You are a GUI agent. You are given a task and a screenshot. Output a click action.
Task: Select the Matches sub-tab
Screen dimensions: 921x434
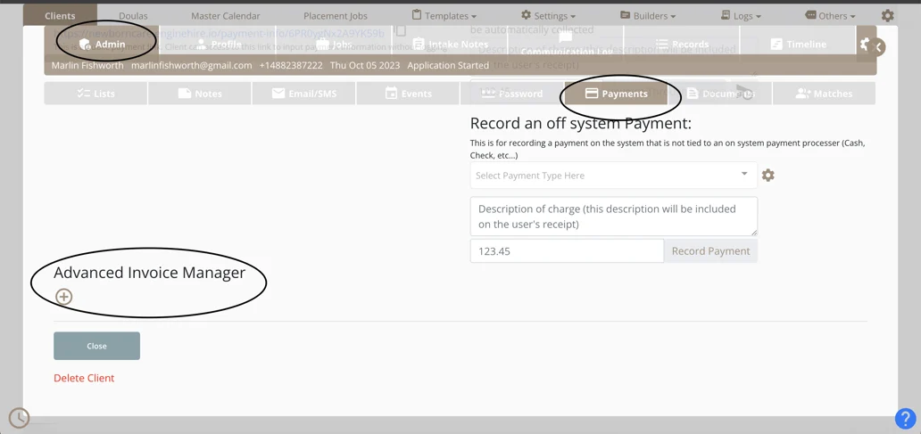[824, 94]
